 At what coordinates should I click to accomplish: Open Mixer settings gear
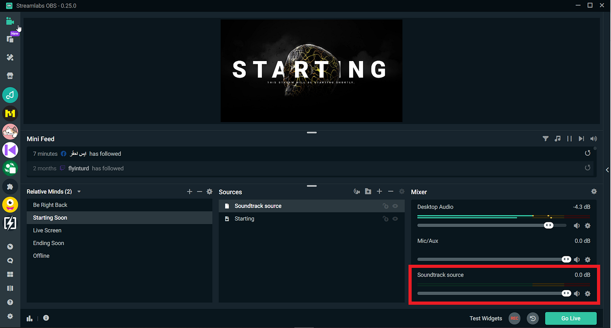pos(594,191)
